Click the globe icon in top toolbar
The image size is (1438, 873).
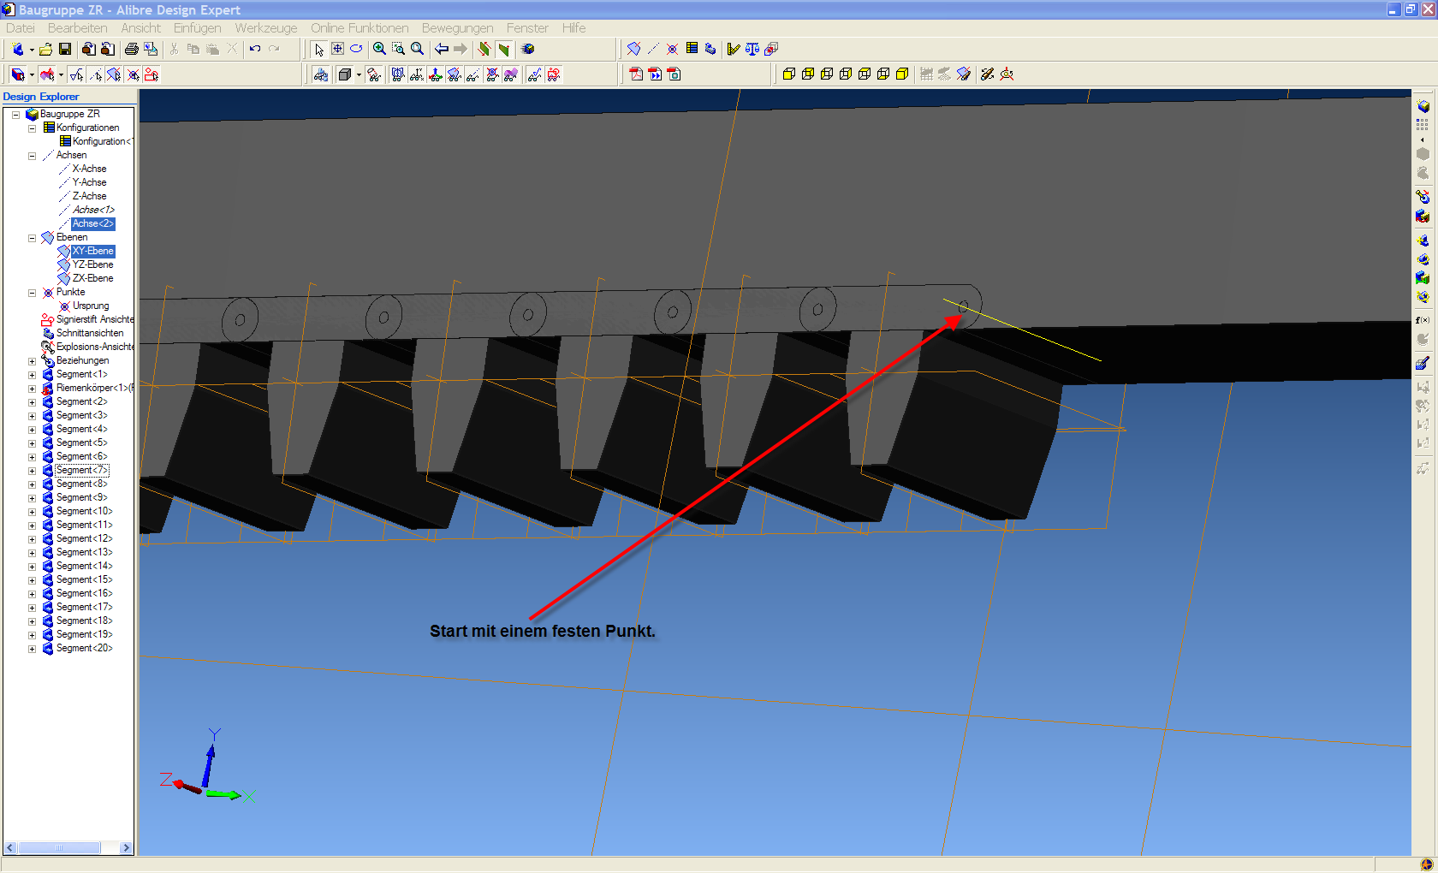coord(528,49)
